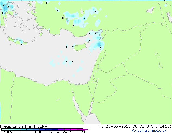The height and width of the screenshot is (133, 172).
Task: Click the '0.1' legend scale label
Action: (x=3, y=132)
